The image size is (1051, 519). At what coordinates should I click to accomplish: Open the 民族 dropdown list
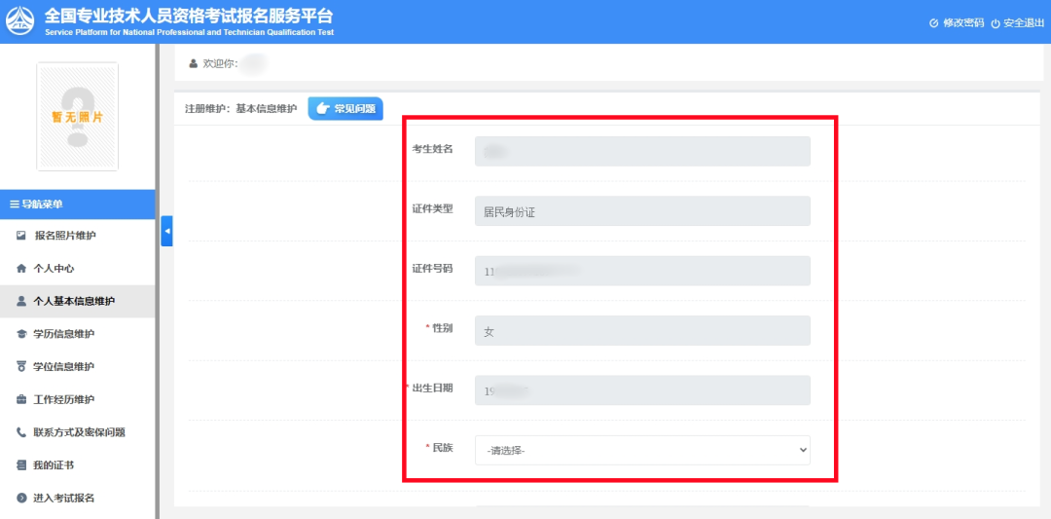[x=642, y=450]
